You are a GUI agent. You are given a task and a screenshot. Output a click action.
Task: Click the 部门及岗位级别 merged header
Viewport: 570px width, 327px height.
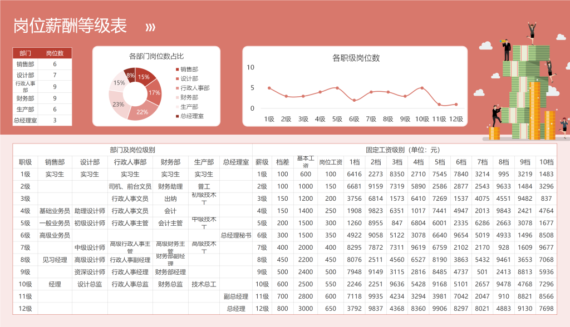coord(132,150)
